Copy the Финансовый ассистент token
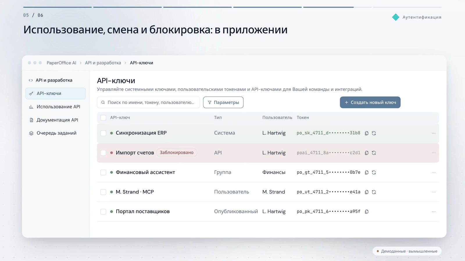This screenshot has height=261, width=465. point(367,173)
